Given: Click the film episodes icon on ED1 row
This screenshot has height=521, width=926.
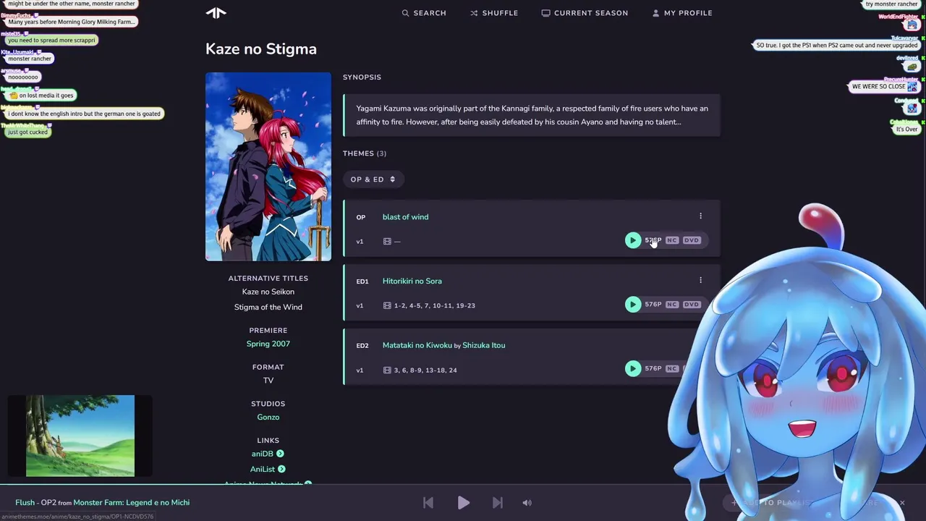Looking at the screenshot, I should click(387, 306).
